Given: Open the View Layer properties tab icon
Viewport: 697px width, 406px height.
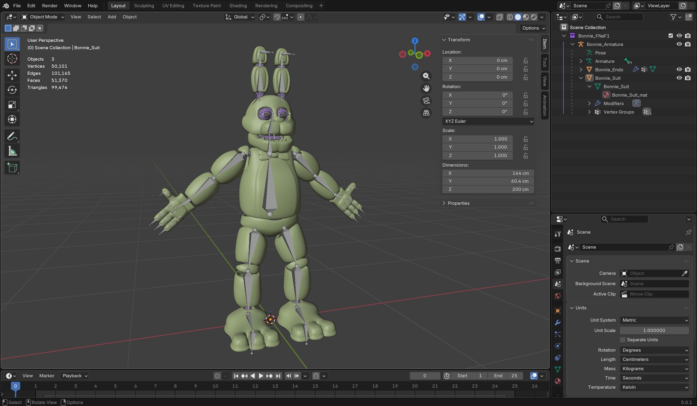Looking at the screenshot, I should [x=558, y=272].
